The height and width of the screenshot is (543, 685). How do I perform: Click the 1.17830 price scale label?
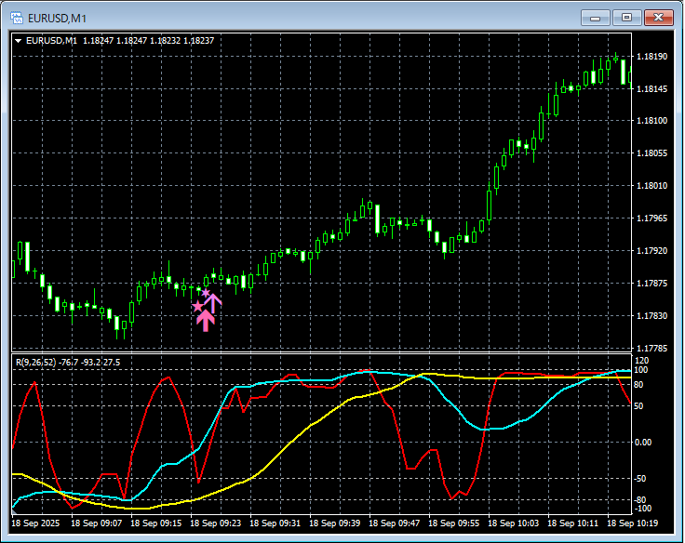point(650,316)
